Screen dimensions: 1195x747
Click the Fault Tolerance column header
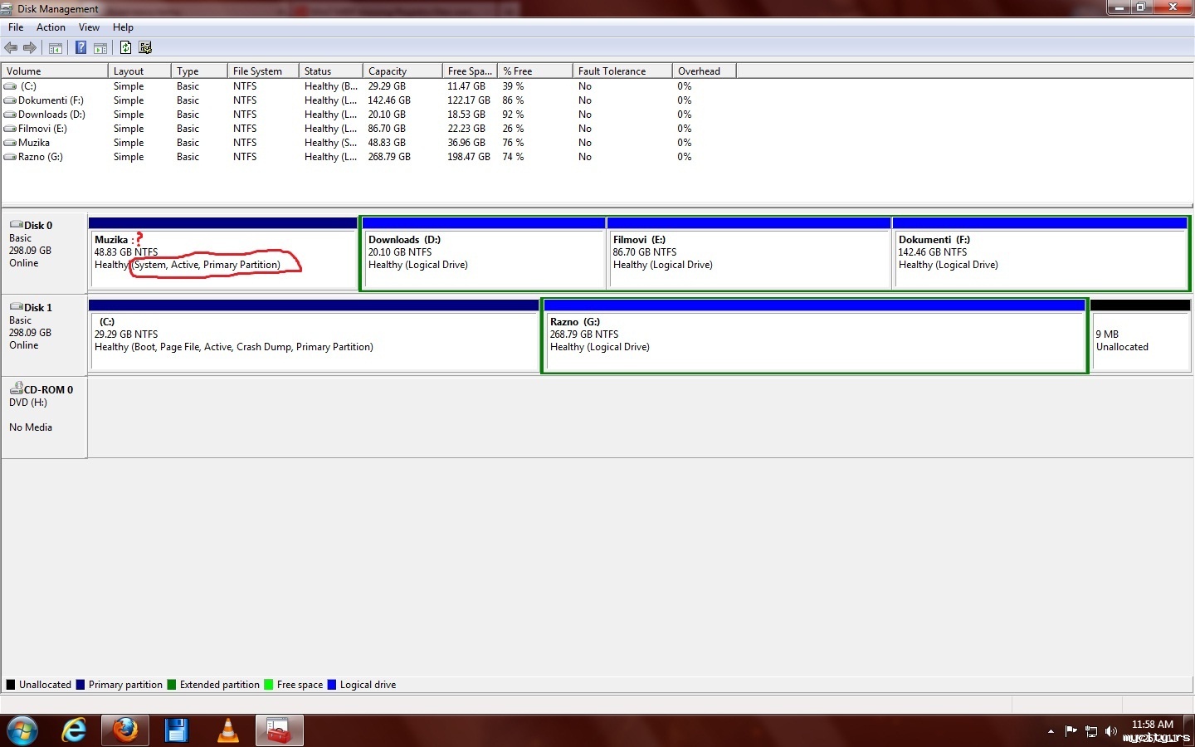pyautogui.click(x=622, y=71)
